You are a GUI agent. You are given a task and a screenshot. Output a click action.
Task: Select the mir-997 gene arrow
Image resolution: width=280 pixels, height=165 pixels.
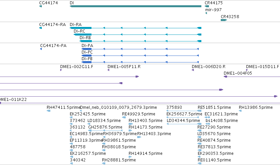pyautogui.click(x=206, y=13)
